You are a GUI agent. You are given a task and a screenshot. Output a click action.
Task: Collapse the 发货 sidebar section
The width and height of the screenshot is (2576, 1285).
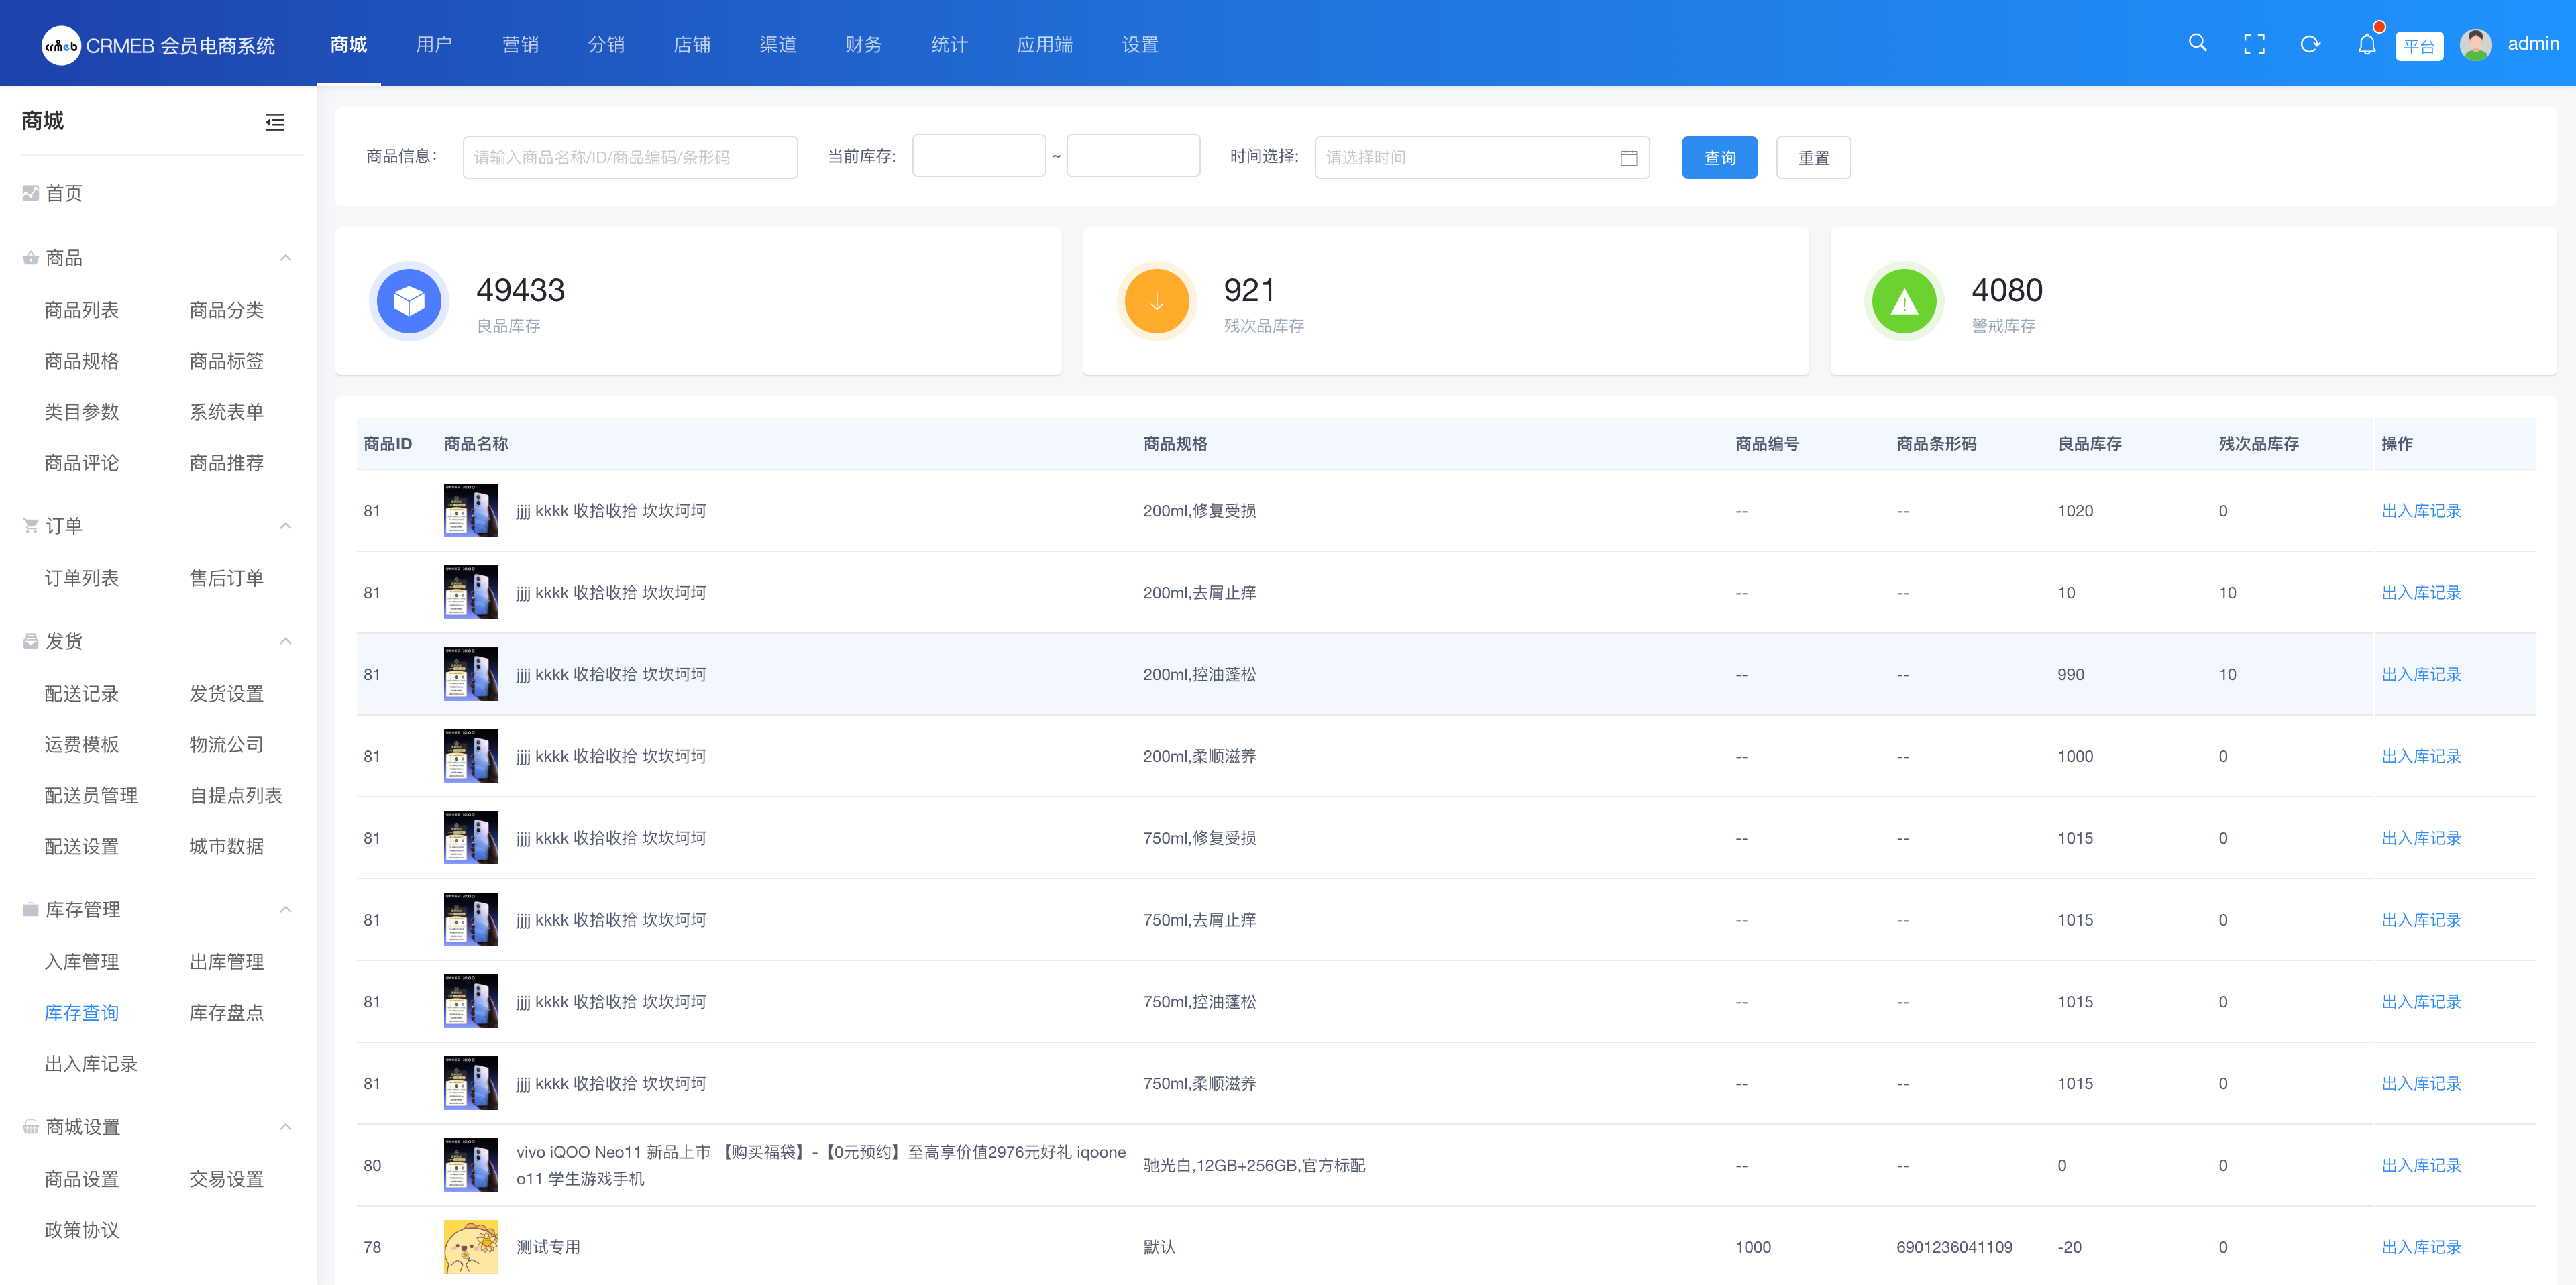point(286,641)
